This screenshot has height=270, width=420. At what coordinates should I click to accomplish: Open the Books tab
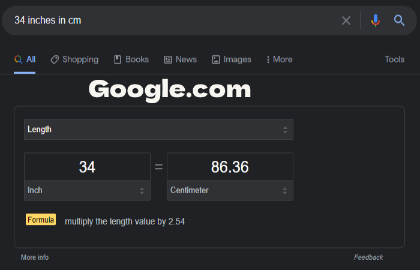click(131, 59)
